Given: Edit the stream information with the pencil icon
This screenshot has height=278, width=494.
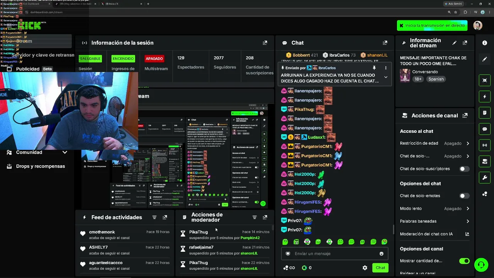Looking at the screenshot, I should click(x=454, y=43).
